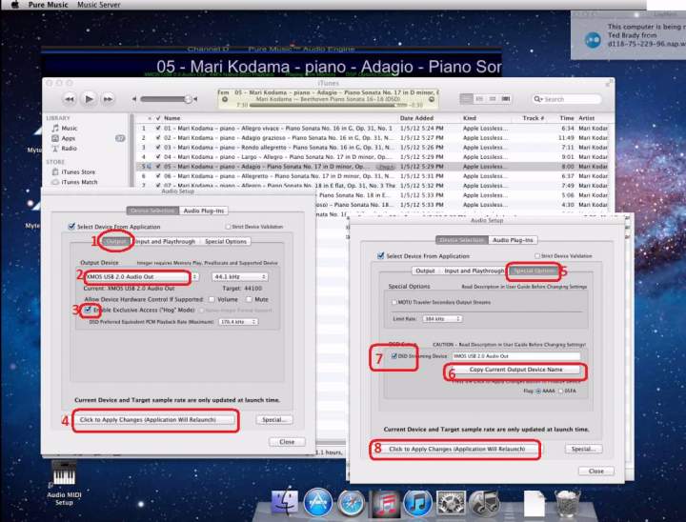Viewport: 686px width, 522px height.
Task: Open the Music Server menu
Action: pos(98,5)
